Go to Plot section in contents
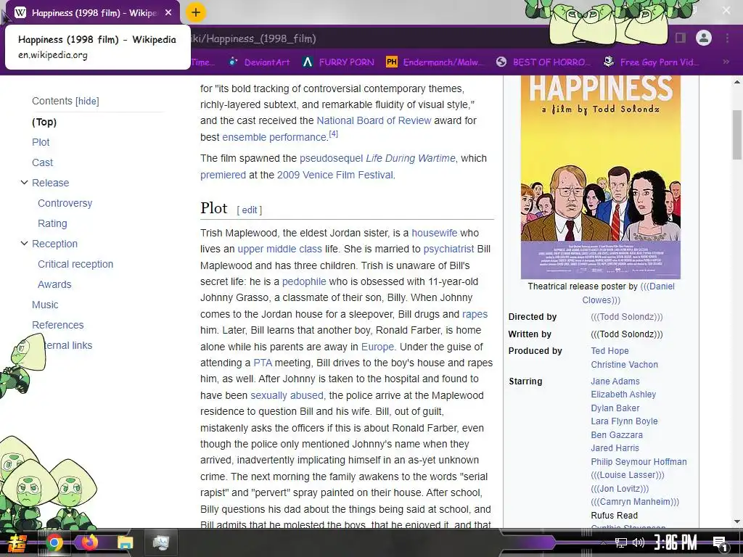 [41, 142]
